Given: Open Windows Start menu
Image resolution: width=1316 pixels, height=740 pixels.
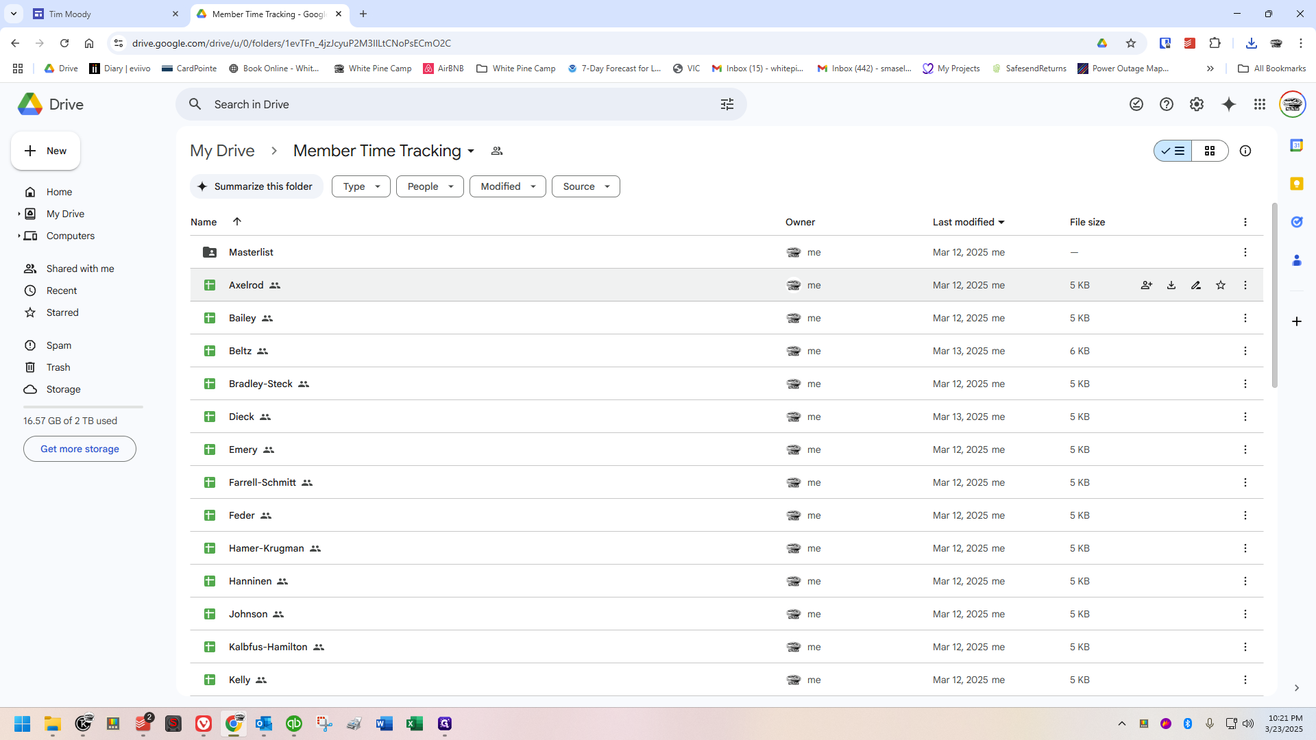Looking at the screenshot, I should click(23, 724).
